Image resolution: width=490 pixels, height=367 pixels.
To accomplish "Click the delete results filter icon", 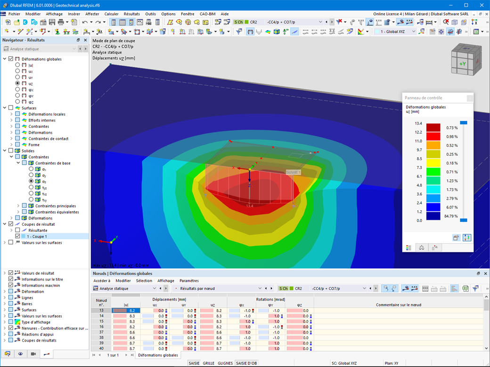I will [x=339, y=22].
